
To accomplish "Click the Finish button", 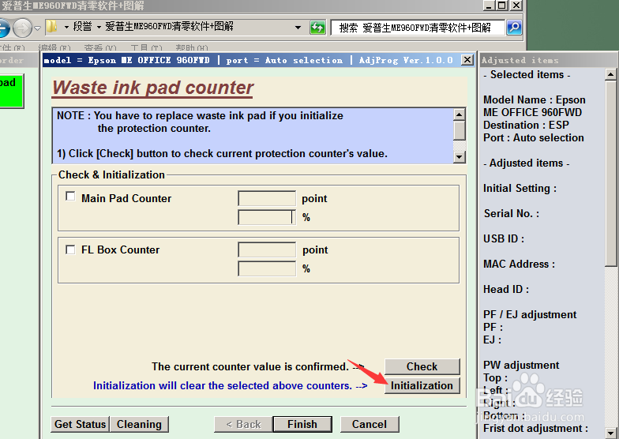I will [x=302, y=424].
